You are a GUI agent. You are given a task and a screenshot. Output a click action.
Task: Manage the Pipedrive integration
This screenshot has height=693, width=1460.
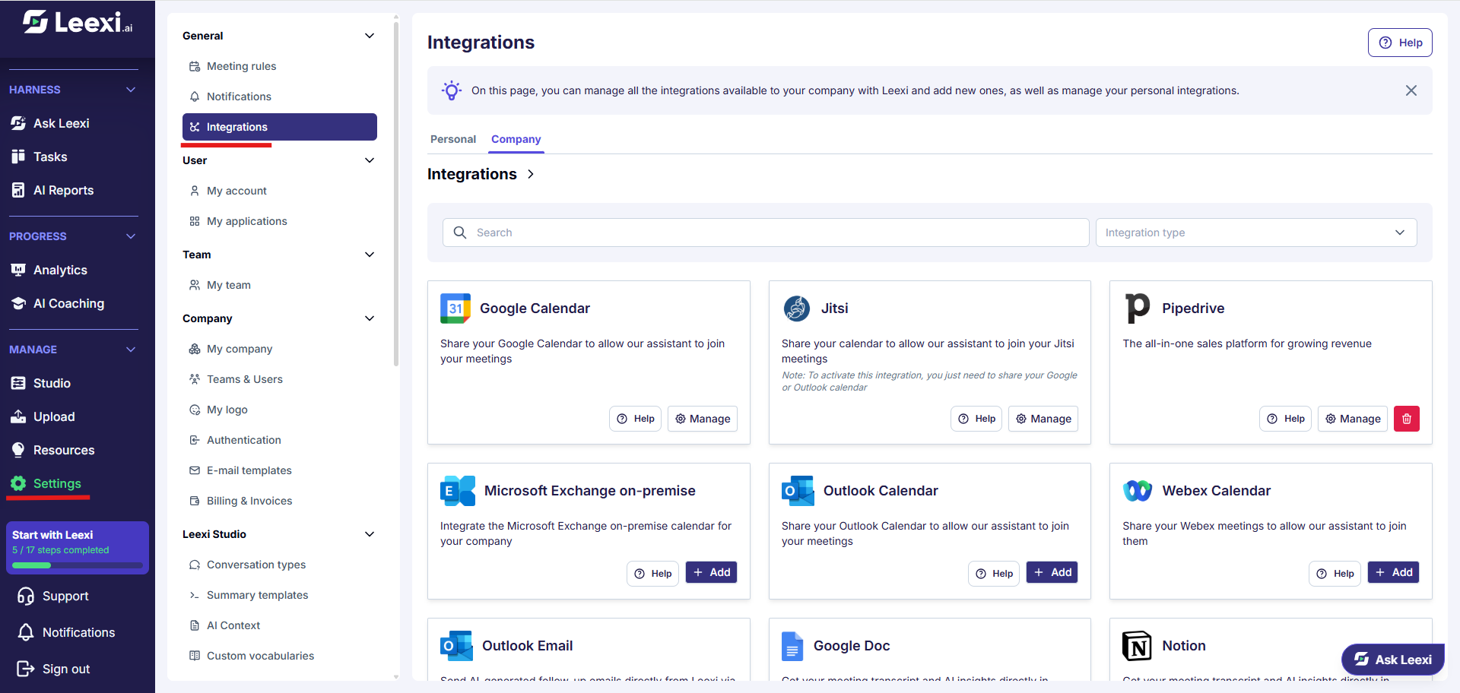pos(1353,419)
